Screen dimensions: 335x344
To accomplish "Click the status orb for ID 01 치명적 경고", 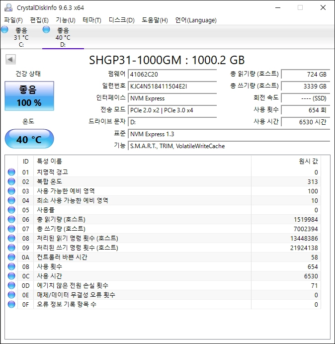I will [x=11, y=172].
